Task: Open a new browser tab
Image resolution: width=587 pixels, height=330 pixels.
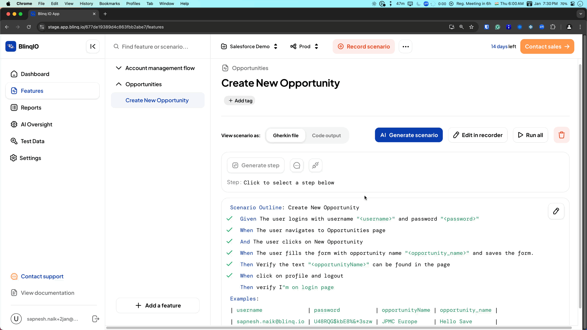Action: point(105,14)
